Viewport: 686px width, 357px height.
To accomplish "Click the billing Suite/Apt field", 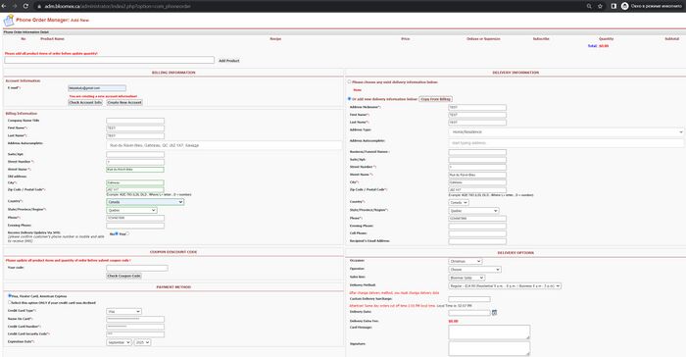I will coord(135,154).
